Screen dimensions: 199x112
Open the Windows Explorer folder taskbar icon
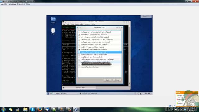point(25,110)
